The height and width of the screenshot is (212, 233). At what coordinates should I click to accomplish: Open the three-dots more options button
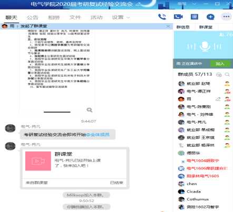coord(226,17)
